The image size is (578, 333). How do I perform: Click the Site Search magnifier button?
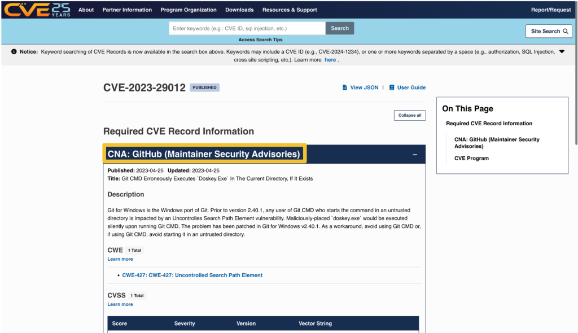click(x=548, y=32)
